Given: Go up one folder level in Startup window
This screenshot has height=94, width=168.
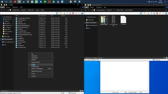Looking at the screenshot, I should (x=8, y=10).
